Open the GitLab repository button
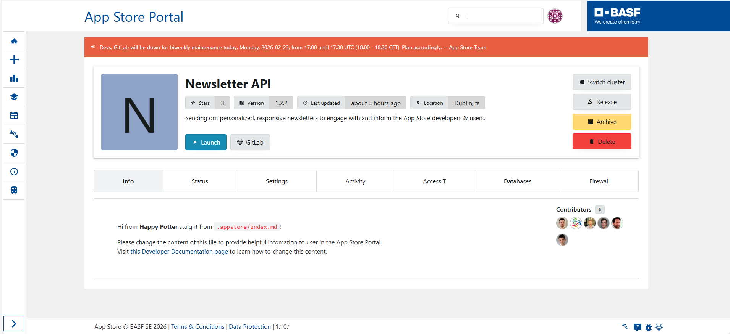Image resolution: width=730 pixels, height=334 pixels. (x=250, y=142)
